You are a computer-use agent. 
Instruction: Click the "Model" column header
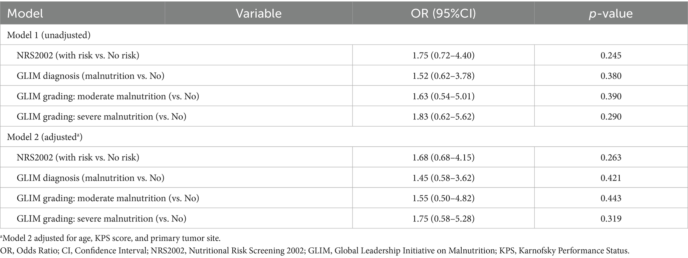25,13
